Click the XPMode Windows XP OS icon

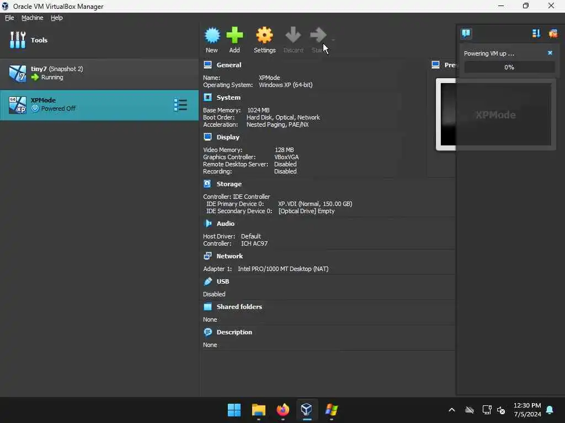(17, 105)
